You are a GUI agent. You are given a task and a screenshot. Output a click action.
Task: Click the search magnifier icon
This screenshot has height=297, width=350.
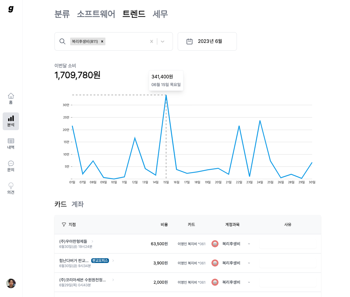pos(62,41)
